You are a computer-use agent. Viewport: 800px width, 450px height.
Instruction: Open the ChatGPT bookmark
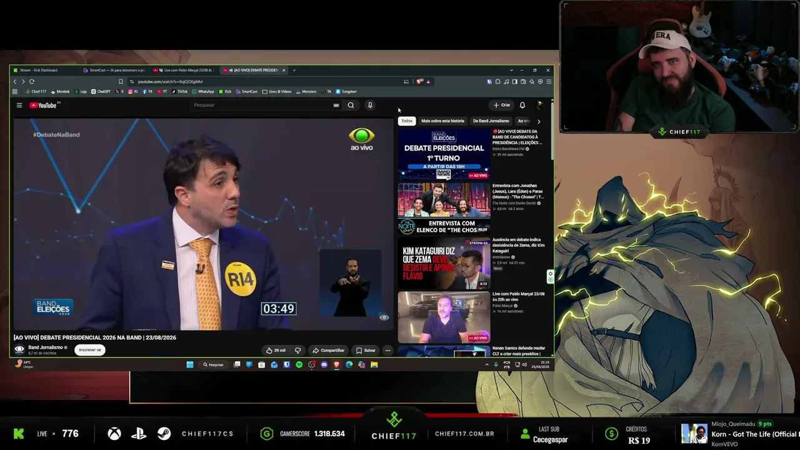click(x=101, y=91)
